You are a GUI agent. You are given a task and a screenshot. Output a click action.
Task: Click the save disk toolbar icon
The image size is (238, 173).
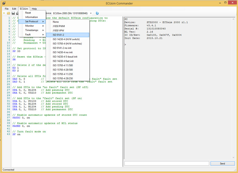[13, 13]
